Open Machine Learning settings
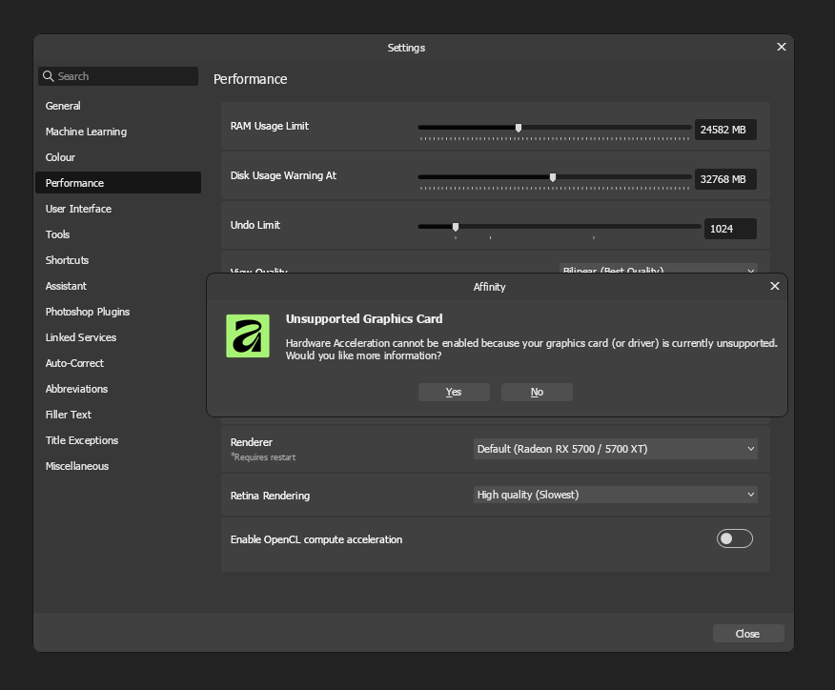This screenshot has height=690, width=835. pyautogui.click(x=86, y=132)
